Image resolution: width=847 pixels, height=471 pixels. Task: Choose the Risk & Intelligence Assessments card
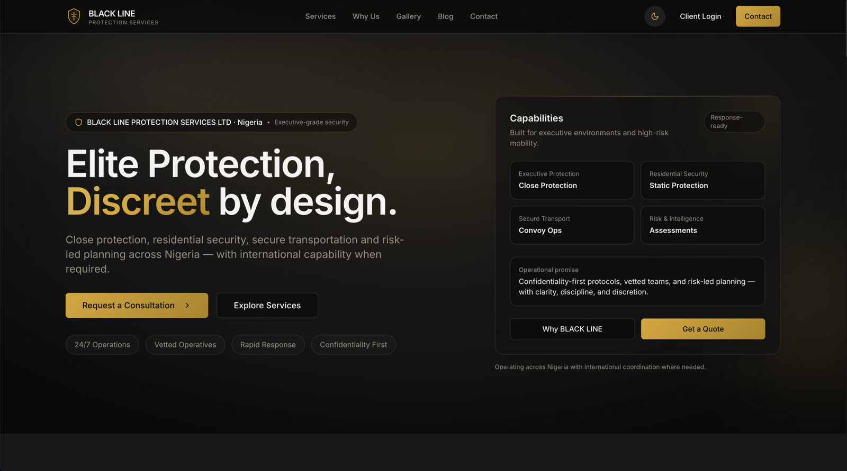point(702,225)
